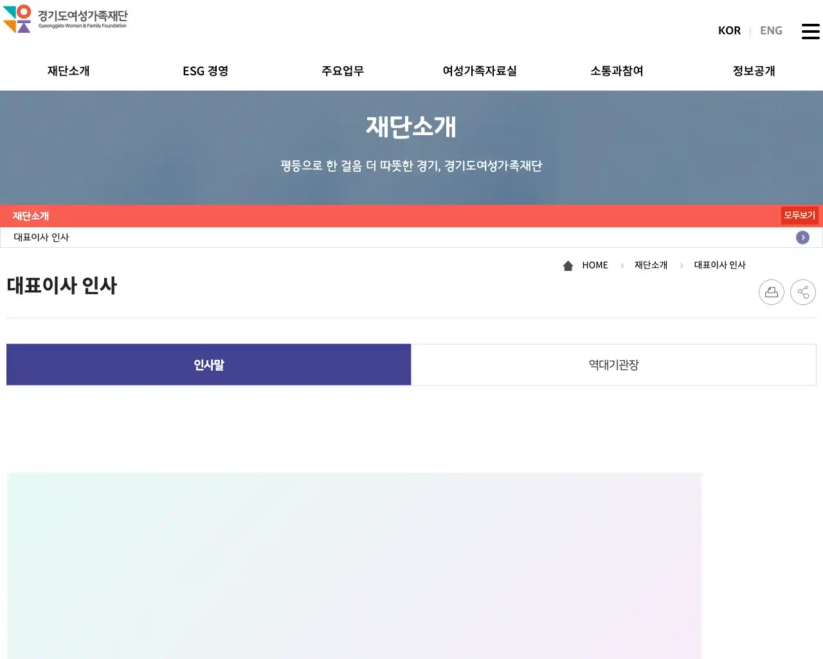Viewport: 823px width, 659px height.
Task: Open the 재단소개 main menu
Action: [69, 71]
